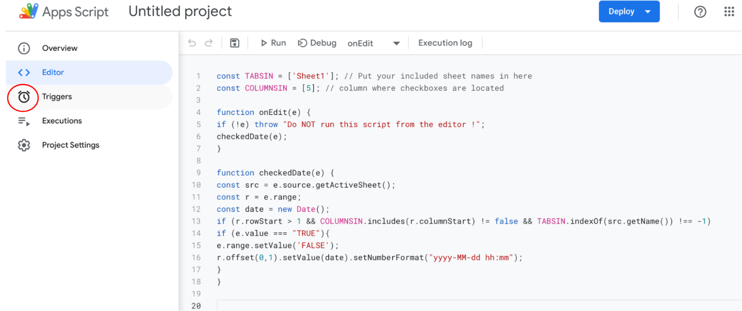Run the selected function
This screenshot has height=311, width=742.
click(x=274, y=43)
